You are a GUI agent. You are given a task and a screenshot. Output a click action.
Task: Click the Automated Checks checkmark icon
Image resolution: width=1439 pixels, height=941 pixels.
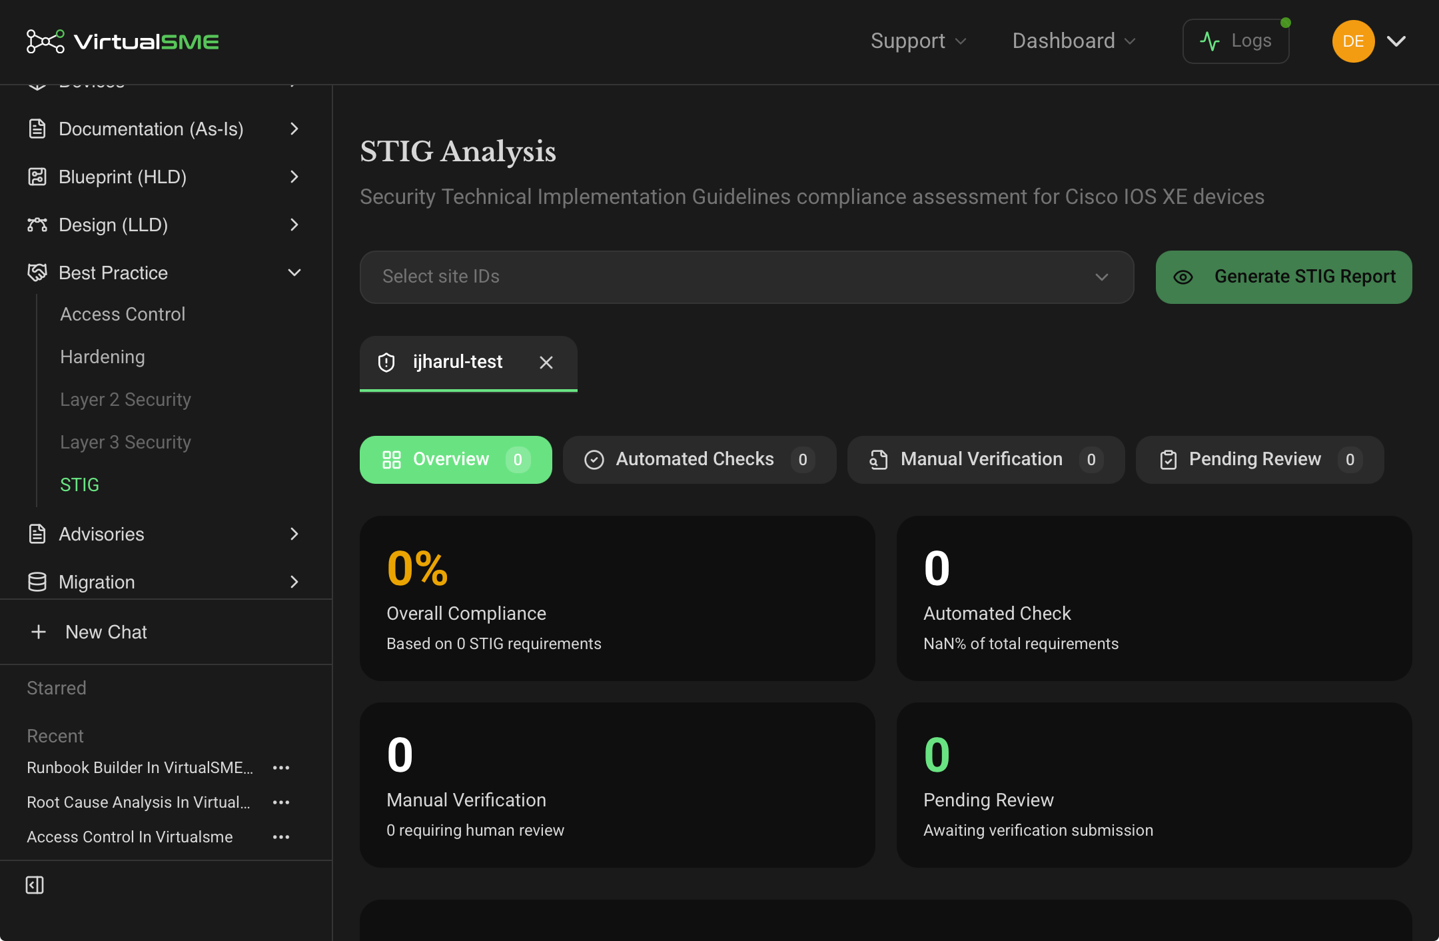coord(594,460)
